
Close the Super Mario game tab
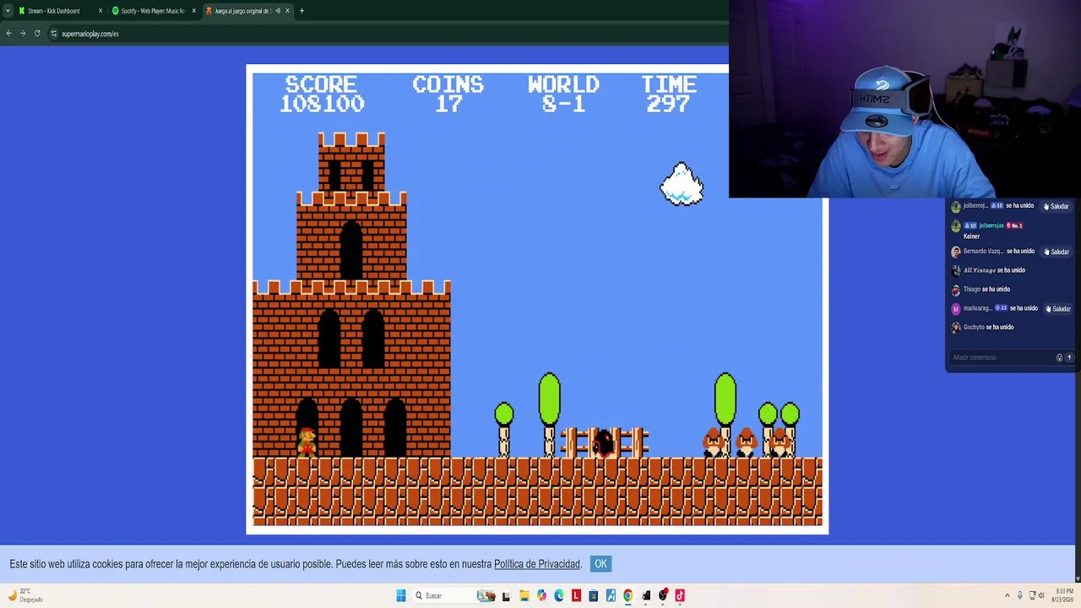click(287, 11)
